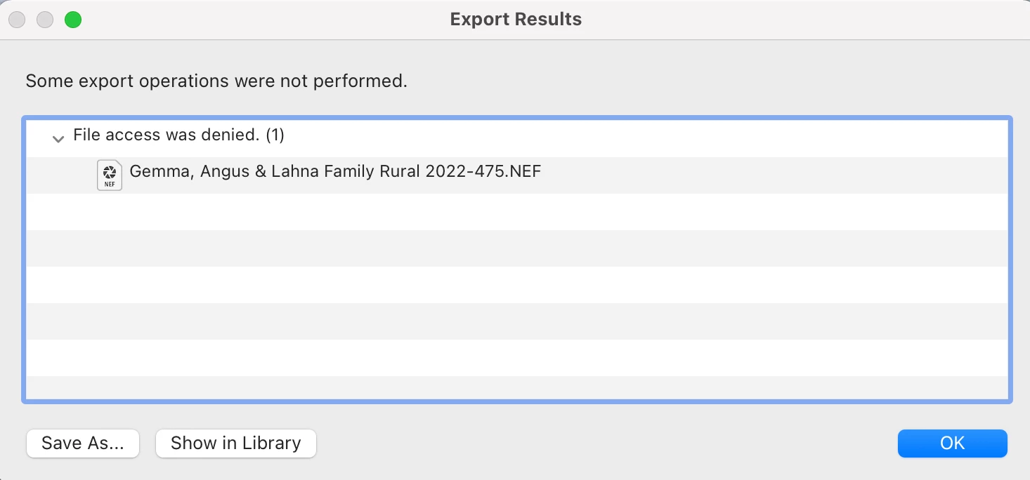Collapse the 'File access was denied' group
Viewport: 1030px width, 480px height.
[58, 139]
